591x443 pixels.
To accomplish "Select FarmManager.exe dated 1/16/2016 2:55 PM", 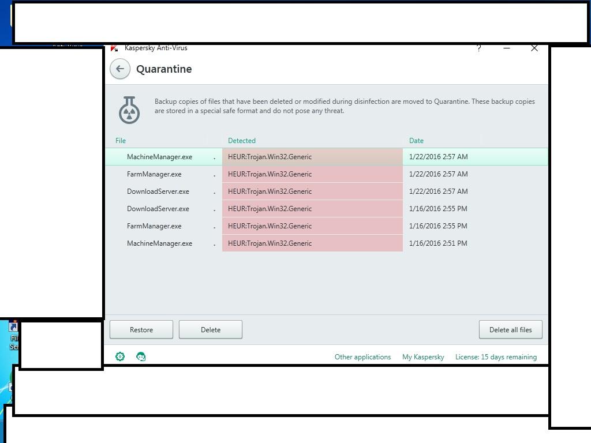I will tap(327, 226).
